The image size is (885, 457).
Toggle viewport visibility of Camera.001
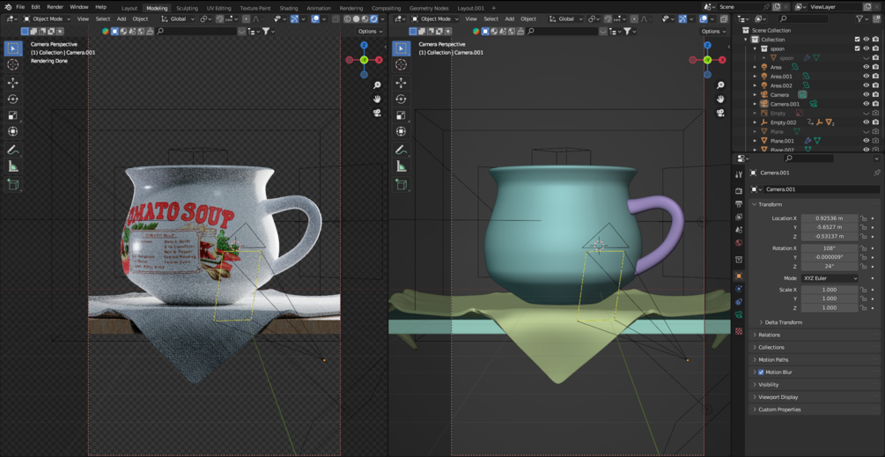click(867, 104)
